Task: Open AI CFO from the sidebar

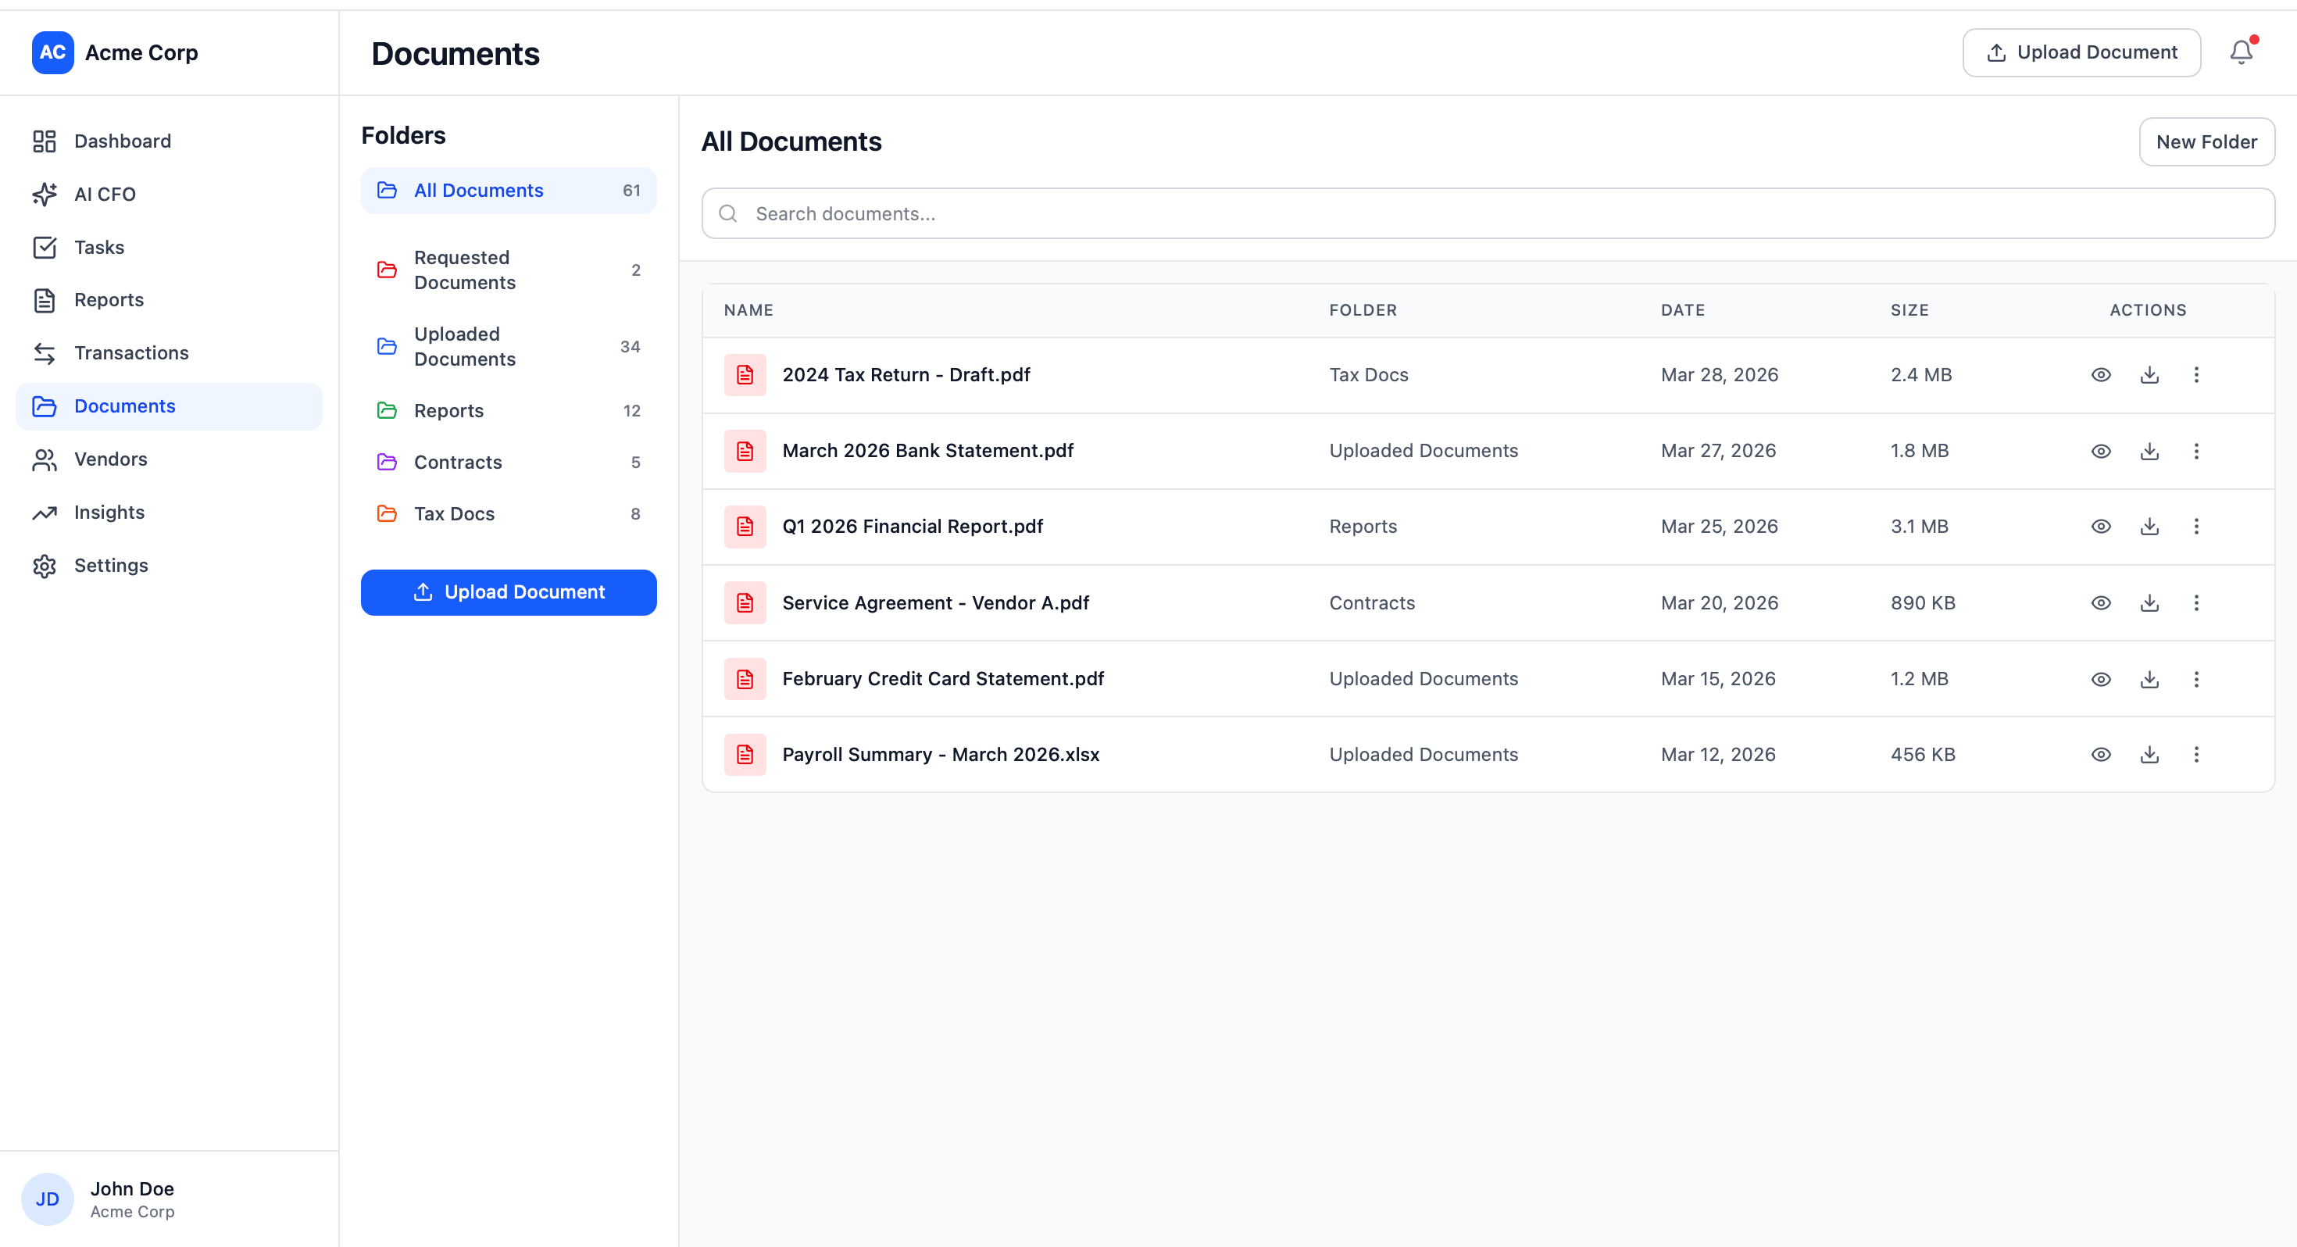Action: click(x=169, y=195)
